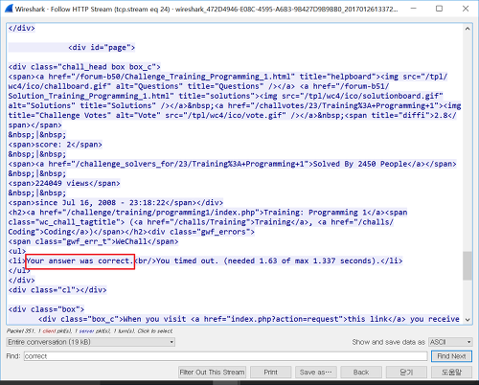This screenshot has width=479, height=385.
Task: Close the Follow HTTP Stream window
Action: tap(466, 9)
